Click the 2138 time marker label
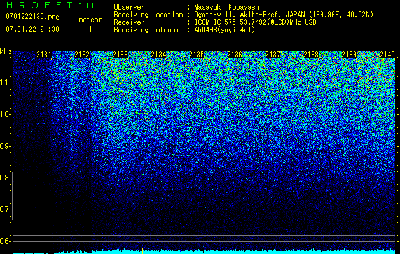 point(311,55)
